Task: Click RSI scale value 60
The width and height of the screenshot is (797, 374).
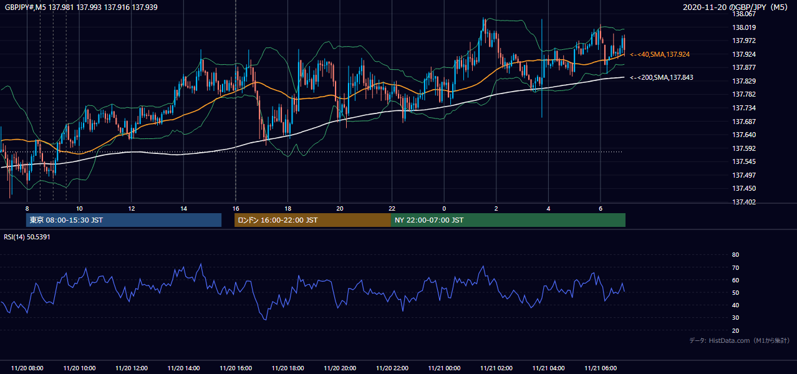Action: pyautogui.click(x=735, y=280)
